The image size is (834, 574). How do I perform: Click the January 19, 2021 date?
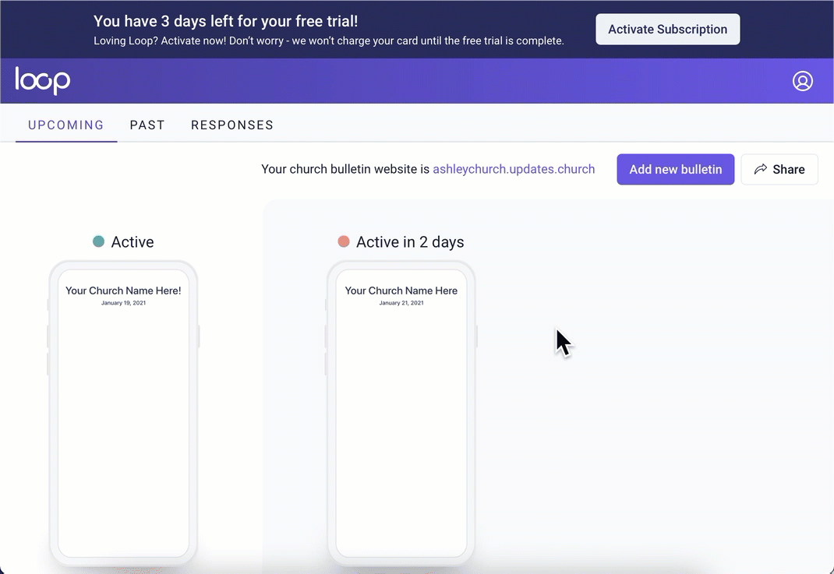click(123, 303)
